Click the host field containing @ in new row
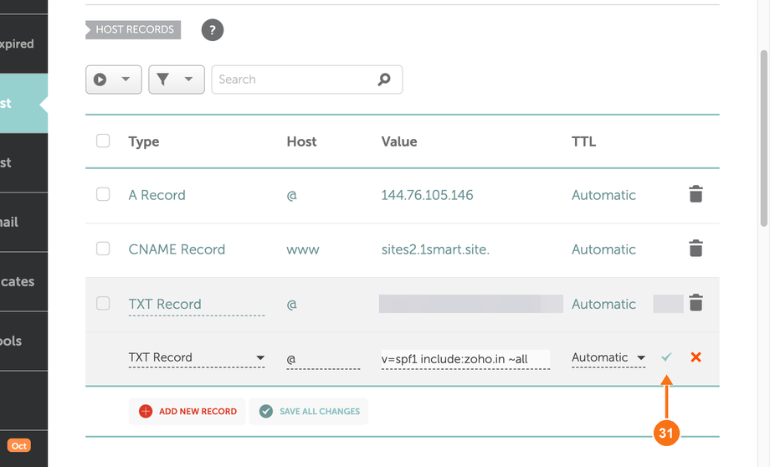Screen dimensions: 770x467 coord(323,359)
